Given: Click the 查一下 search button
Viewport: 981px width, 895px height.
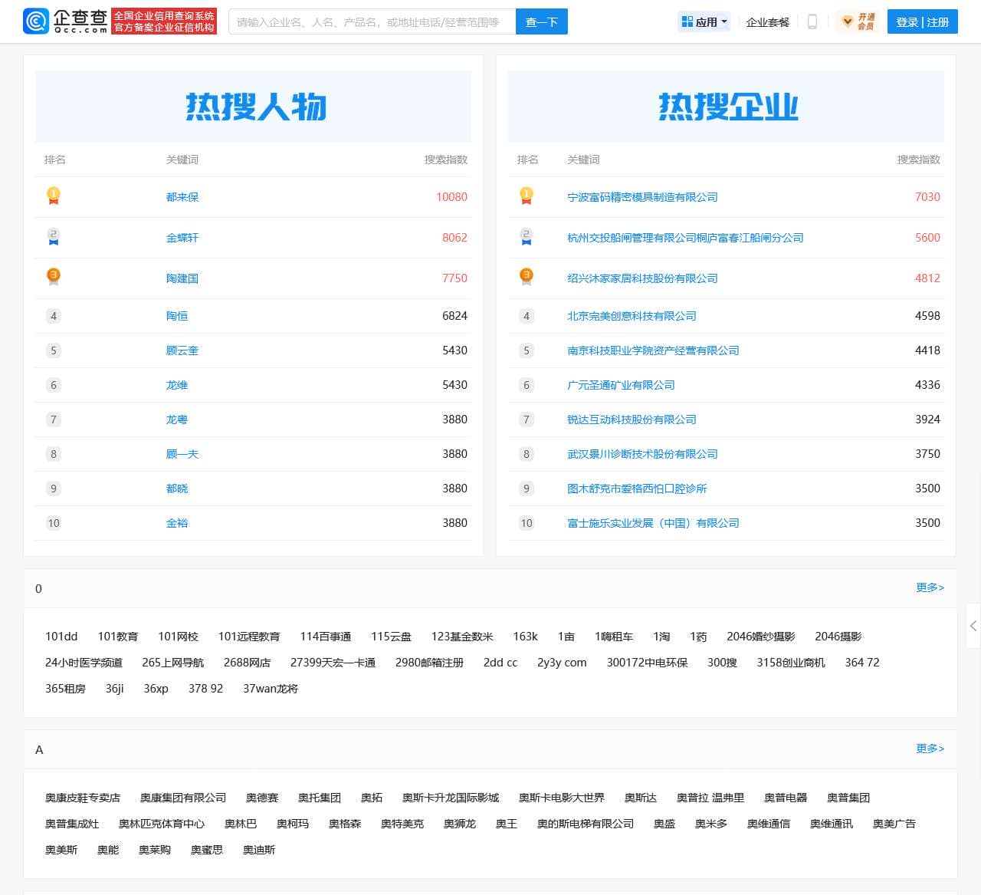Looking at the screenshot, I should (x=542, y=22).
